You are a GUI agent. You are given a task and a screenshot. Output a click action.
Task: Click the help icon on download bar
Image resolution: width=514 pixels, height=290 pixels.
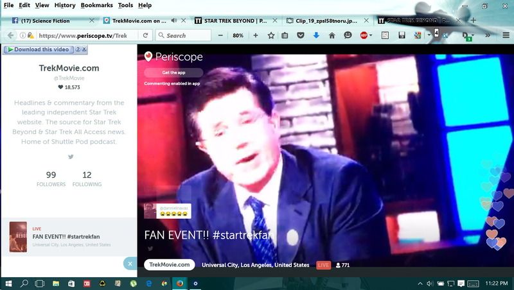78,49
